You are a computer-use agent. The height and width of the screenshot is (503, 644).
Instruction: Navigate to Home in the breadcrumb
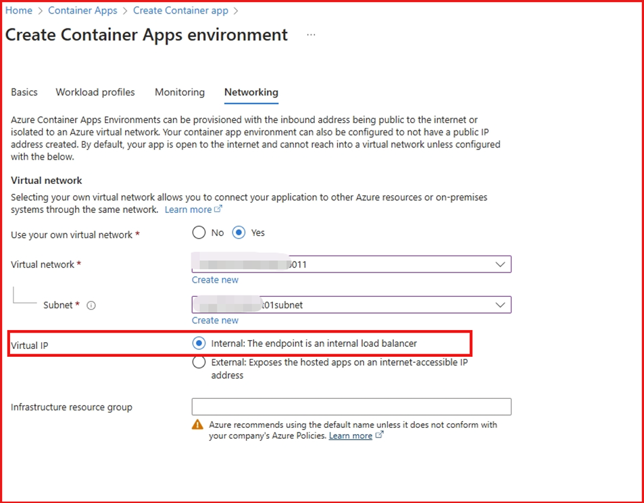tap(19, 11)
